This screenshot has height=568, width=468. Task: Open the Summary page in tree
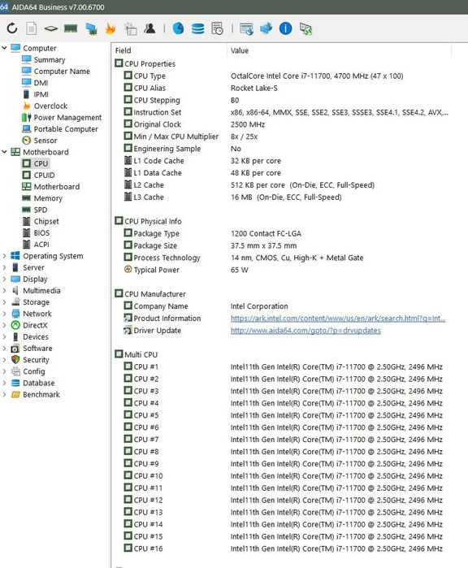44,60
